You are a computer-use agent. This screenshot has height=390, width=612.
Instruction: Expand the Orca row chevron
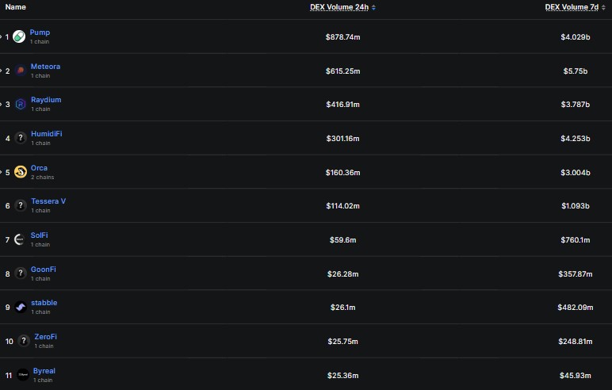click(x=1, y=172)
